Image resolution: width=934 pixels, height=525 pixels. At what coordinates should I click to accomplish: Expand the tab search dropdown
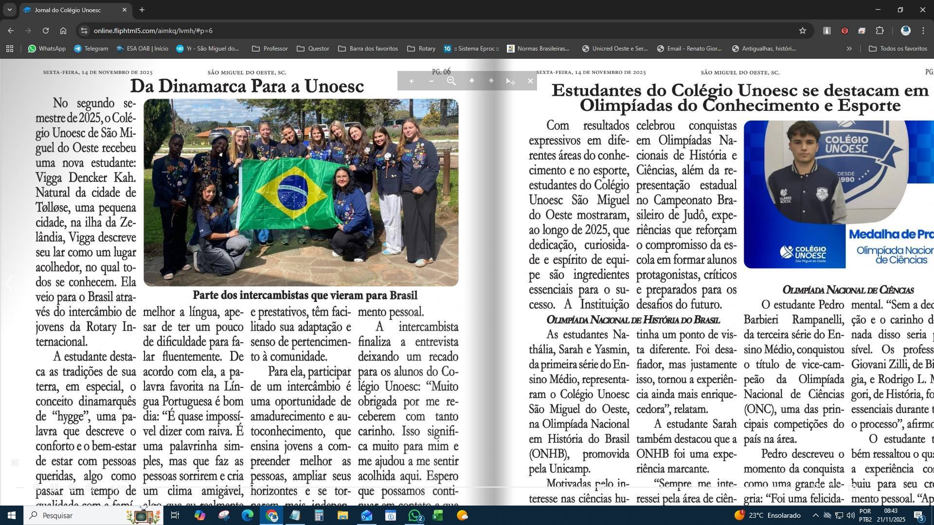(x=9, y=10)
